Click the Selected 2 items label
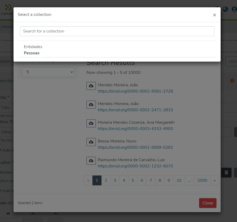This screenshot has width=237, height=222. pos(30,203)
